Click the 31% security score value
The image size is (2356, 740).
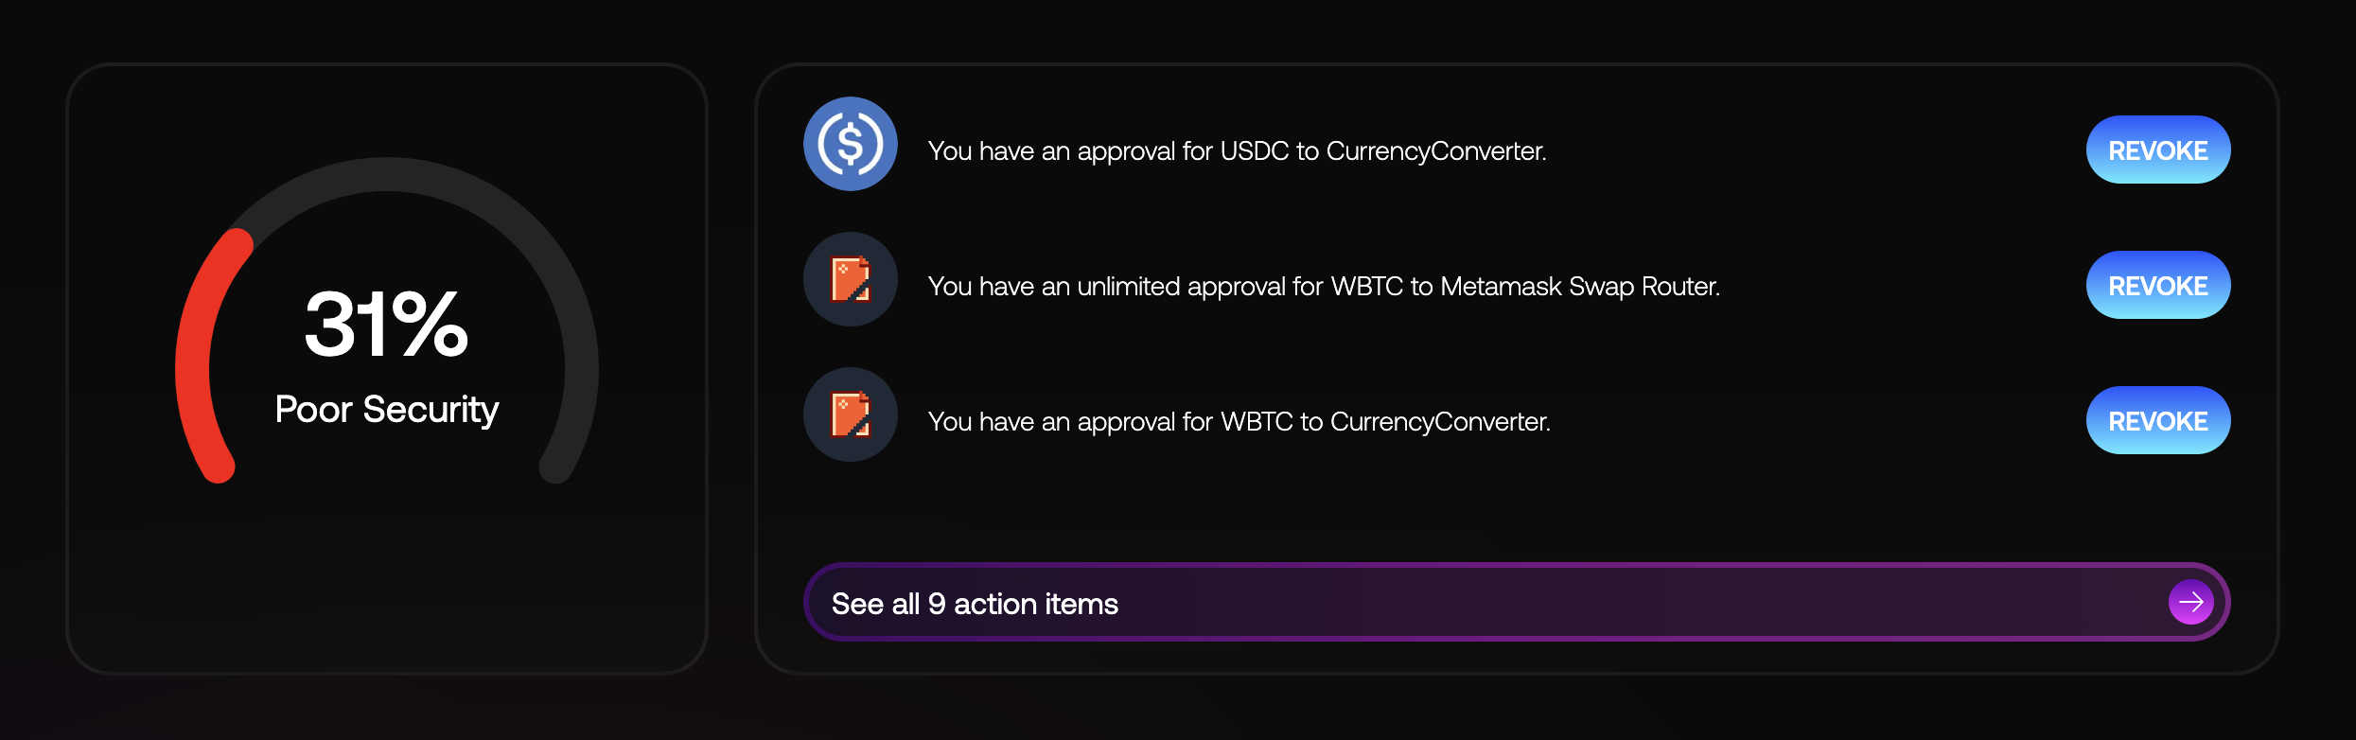[386, 325]
